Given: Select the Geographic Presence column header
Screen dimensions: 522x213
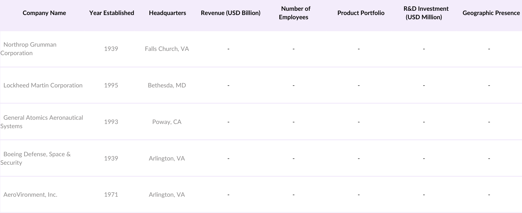Looking at the screenshot, I should (x=491, y=13).
